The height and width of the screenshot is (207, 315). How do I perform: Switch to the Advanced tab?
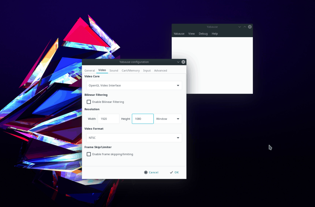tap(160, 70)
